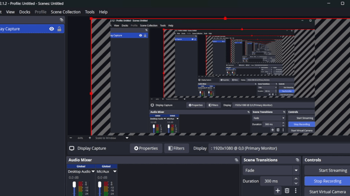Click the Duration 300 ms field
The height and width of the screenshot is (196, 350).
pos(276,181)
